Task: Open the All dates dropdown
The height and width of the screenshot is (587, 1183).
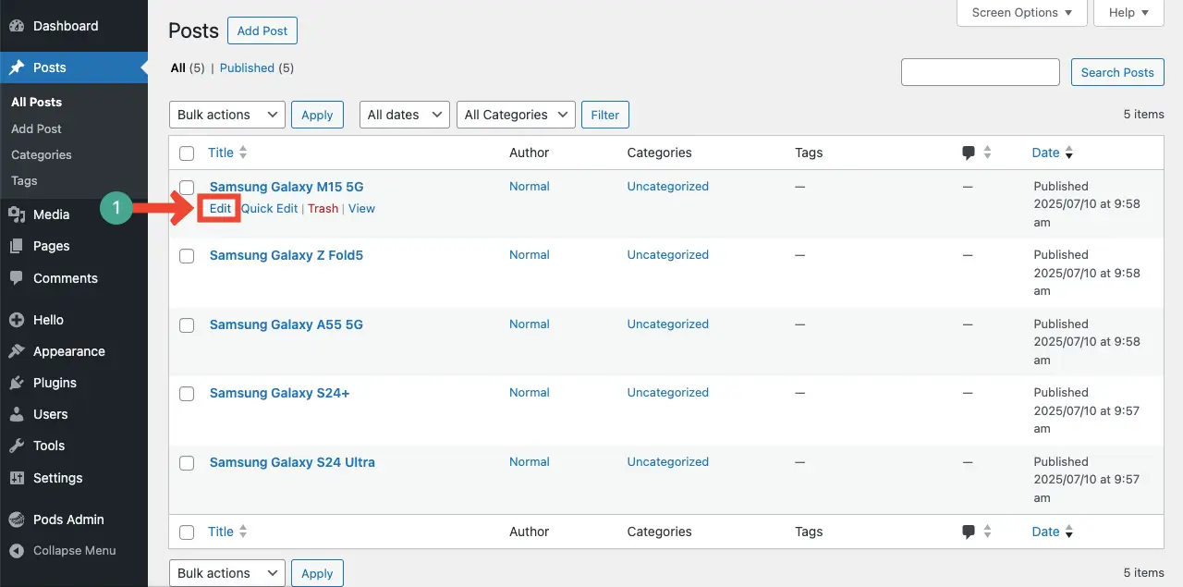Action: (x=405, y=115)
